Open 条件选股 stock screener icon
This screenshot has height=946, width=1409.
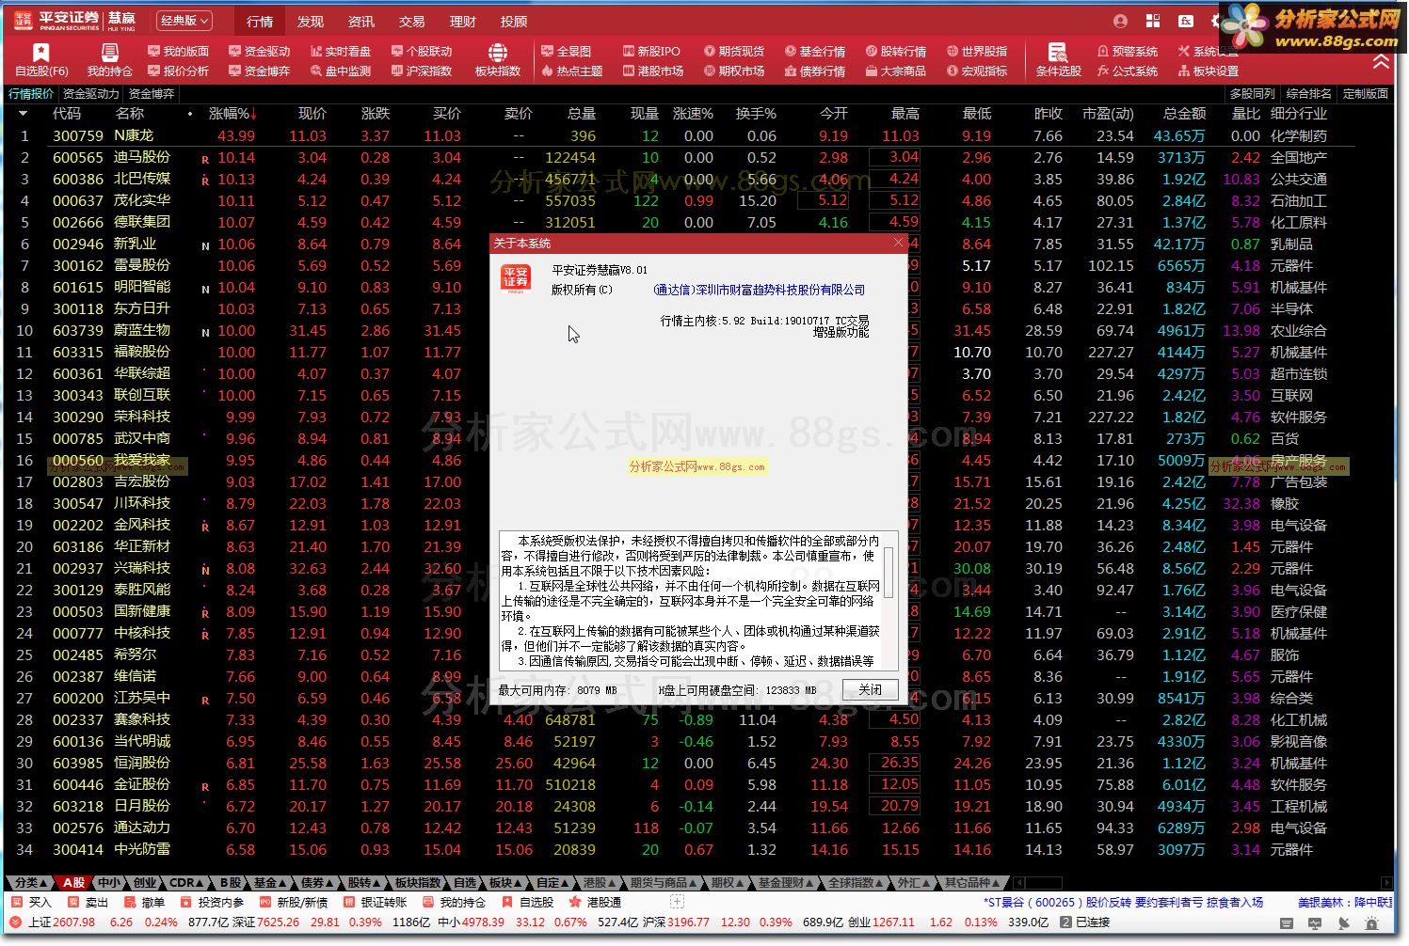1058,60
